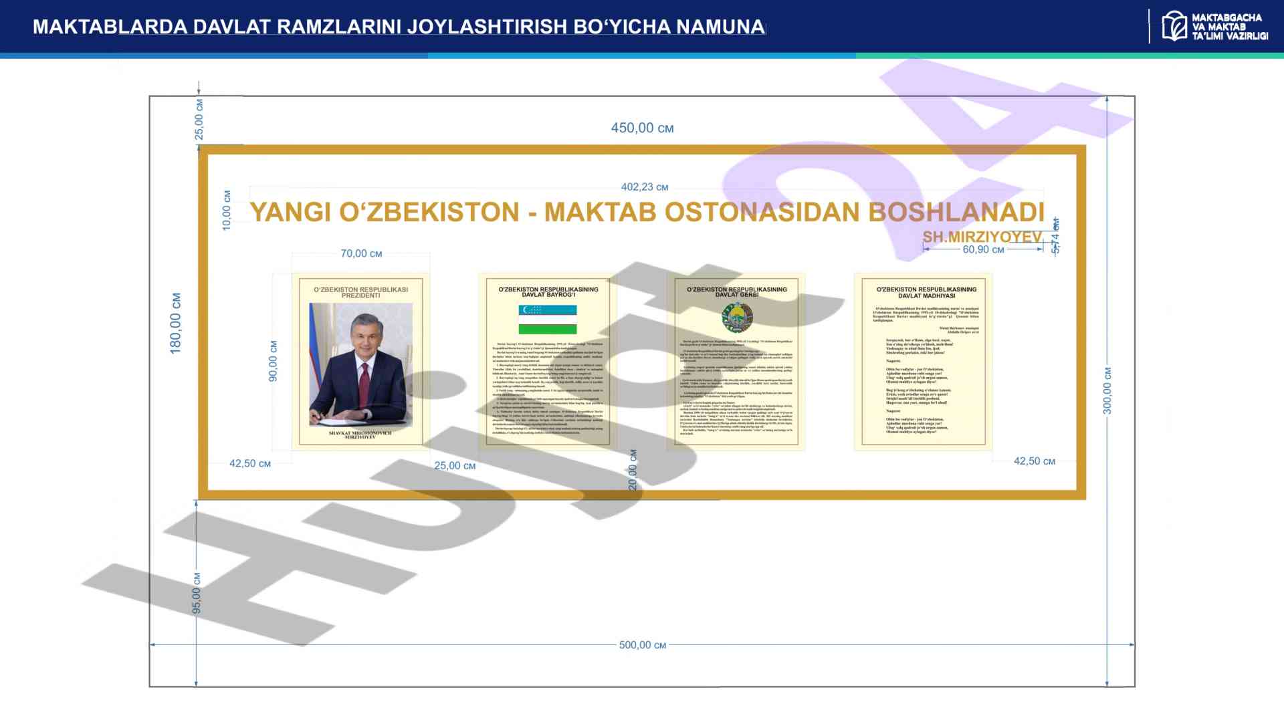Click the '402,23 см' dimension label
The height and width of the screenshot is (722, 1284).
coord(645,187)
